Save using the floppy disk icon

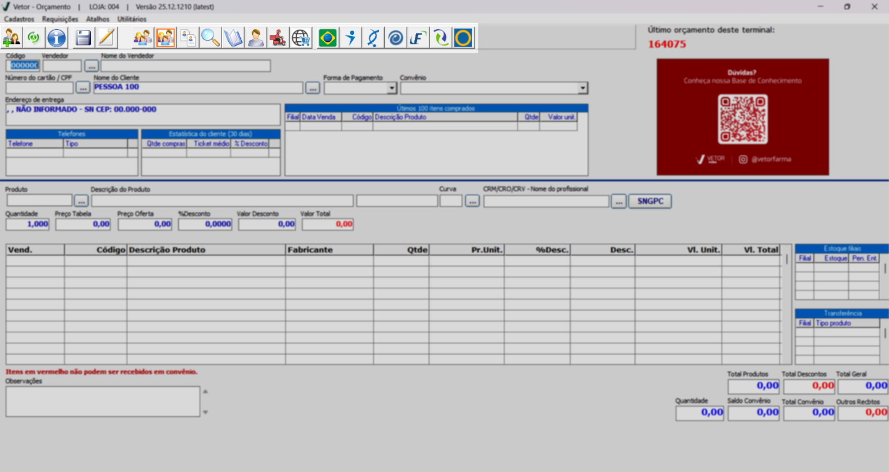(83, 38)
